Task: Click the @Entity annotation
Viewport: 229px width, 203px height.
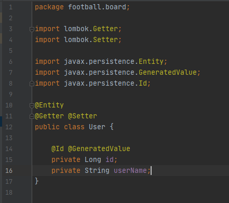Action: (49, 105)
